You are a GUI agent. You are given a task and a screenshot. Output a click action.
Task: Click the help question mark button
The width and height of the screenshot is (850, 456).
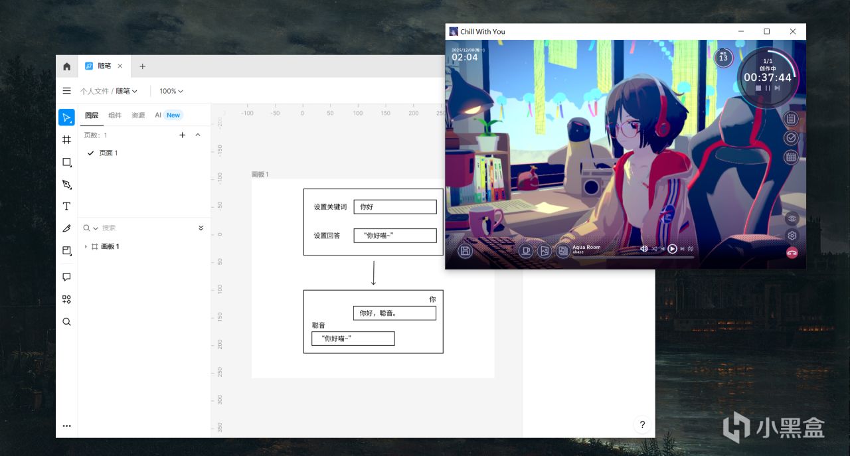(x=641, y=425)
